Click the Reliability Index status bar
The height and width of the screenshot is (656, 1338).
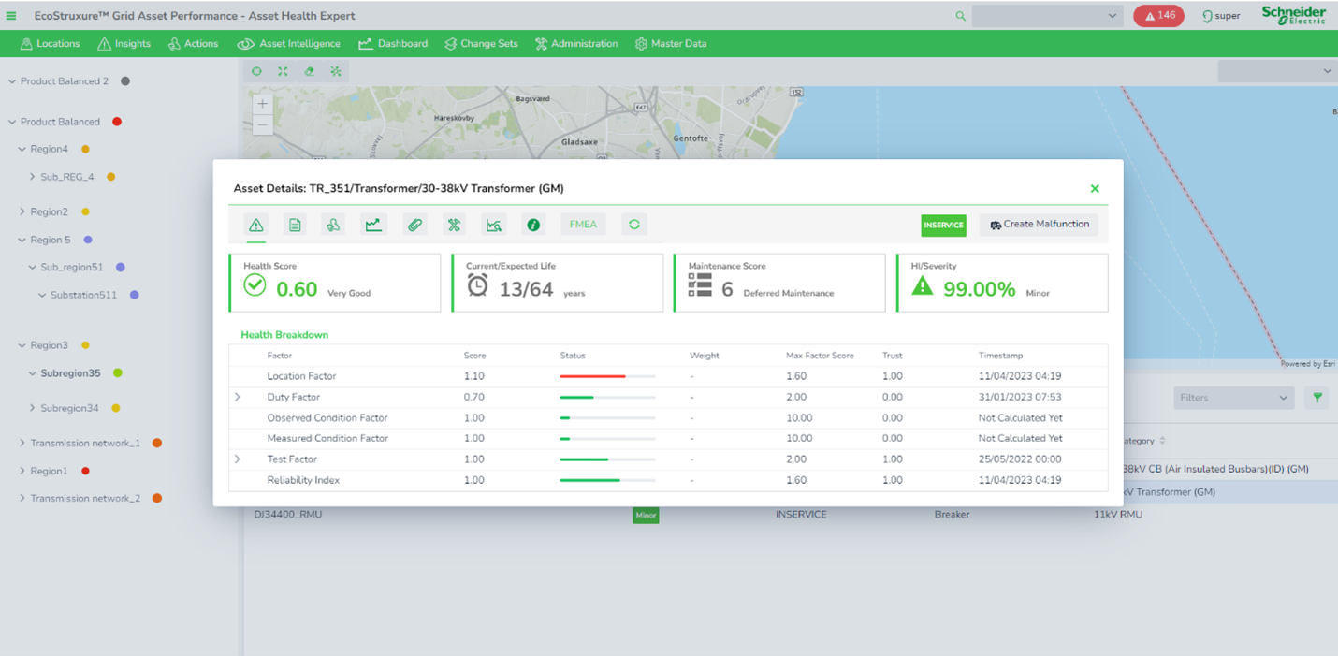[x=607, y=480]
